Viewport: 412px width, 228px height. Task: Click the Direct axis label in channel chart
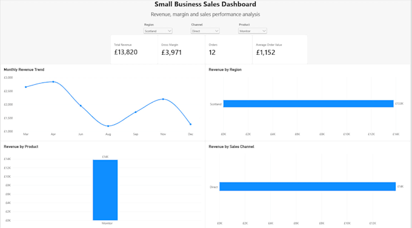[214, 187]
